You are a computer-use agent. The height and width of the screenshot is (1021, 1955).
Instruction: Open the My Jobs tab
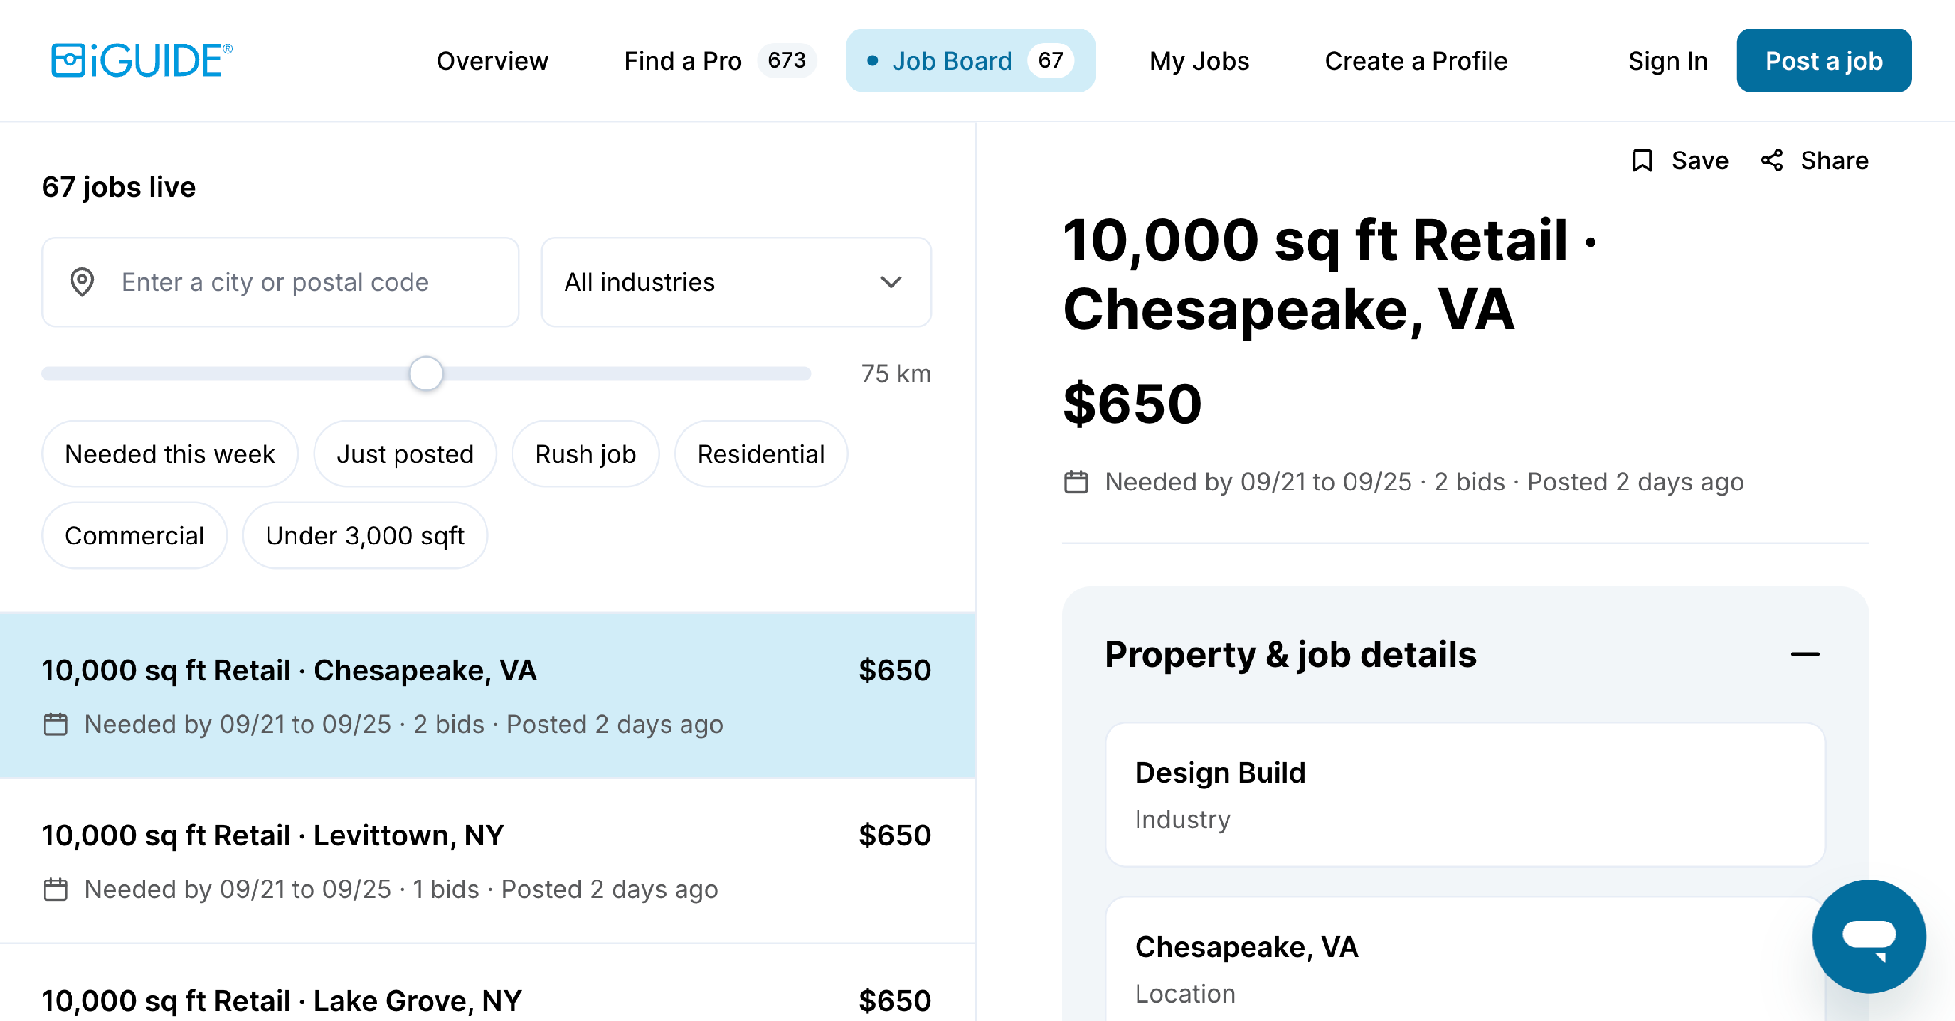point(1199,61)
